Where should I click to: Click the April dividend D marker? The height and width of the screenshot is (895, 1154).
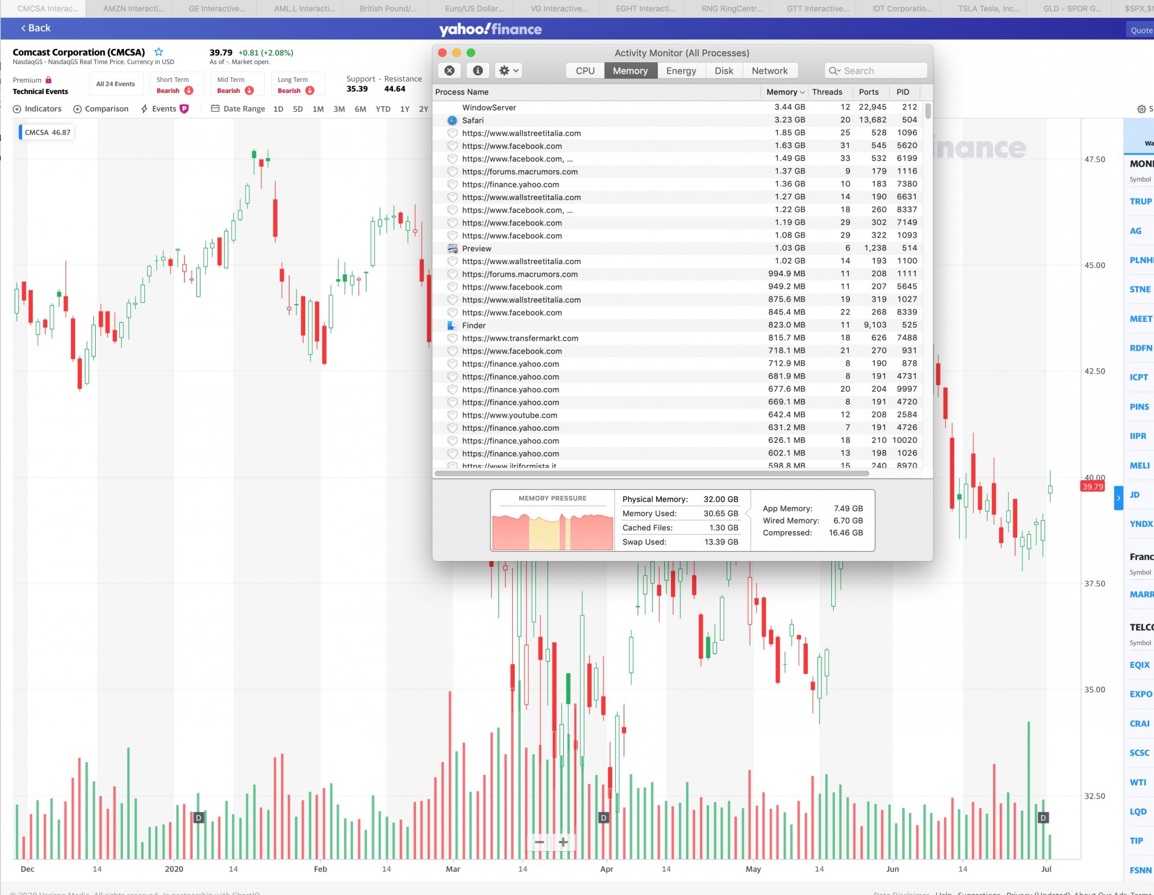[604, 818]
